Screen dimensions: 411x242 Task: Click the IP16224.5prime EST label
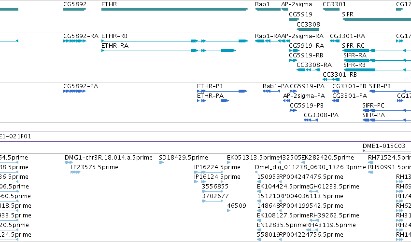pos(217,167)
